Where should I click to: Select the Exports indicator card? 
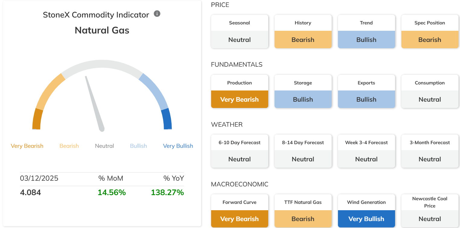pos(366,91)
